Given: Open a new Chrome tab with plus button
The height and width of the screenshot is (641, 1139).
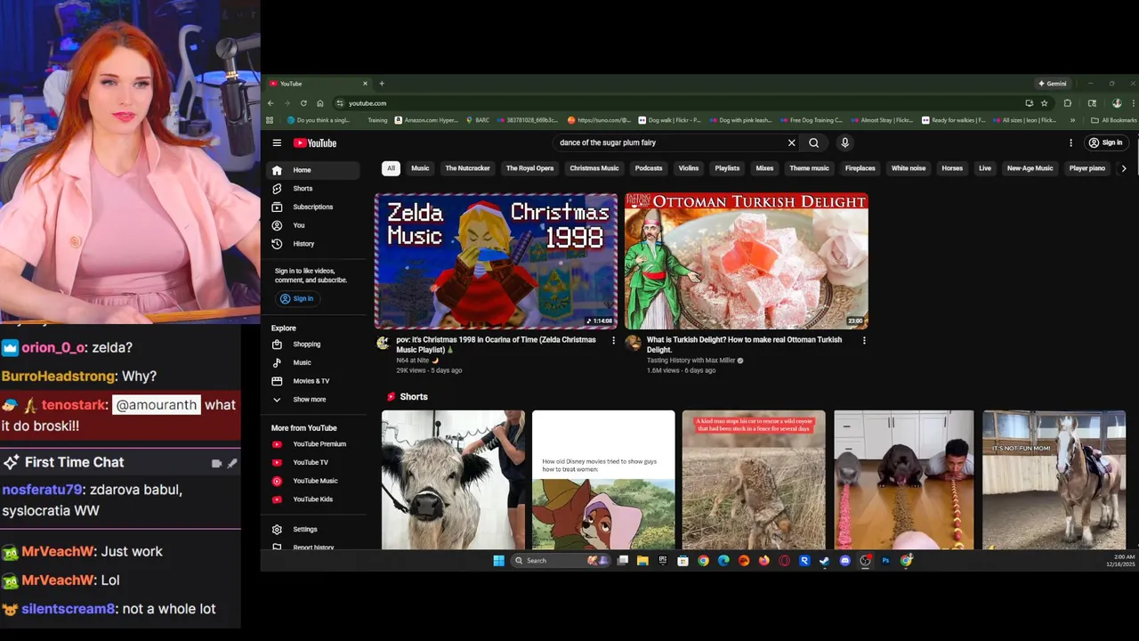Looking at the screenshot, I should tap(382, 84).
